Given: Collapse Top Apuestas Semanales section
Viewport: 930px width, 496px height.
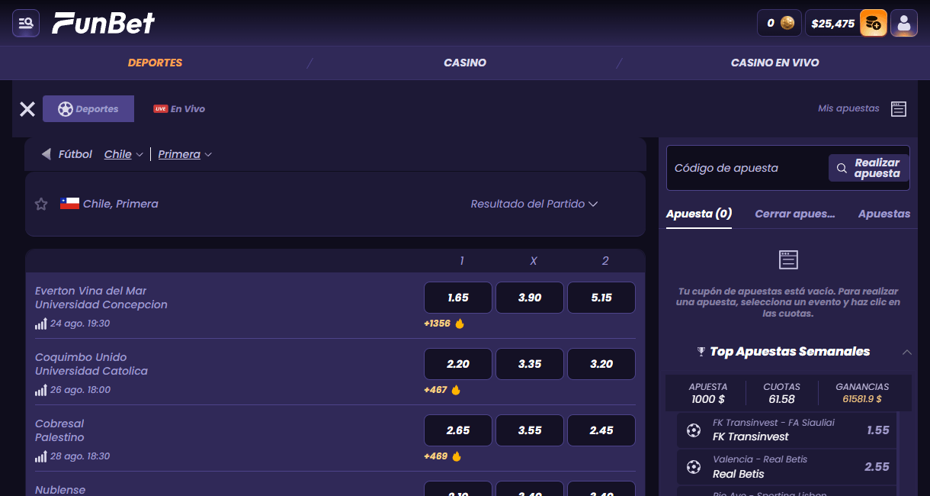Looking at the screenshot, I should [906, 352].
